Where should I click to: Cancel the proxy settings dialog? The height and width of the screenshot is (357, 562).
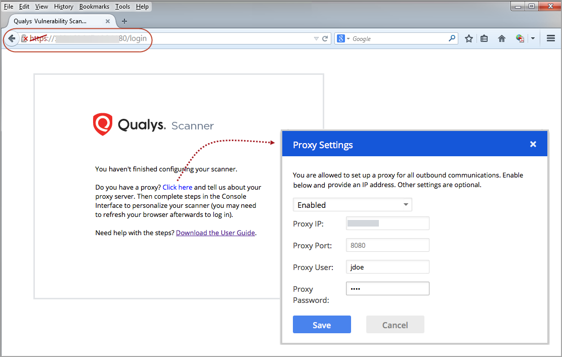coord(395,324)
